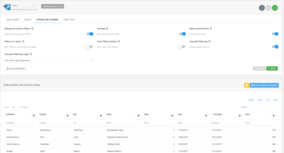The image size is (284, 153).
Task: Disable the Advanced column filters toggle
Action: coord(90,34)
